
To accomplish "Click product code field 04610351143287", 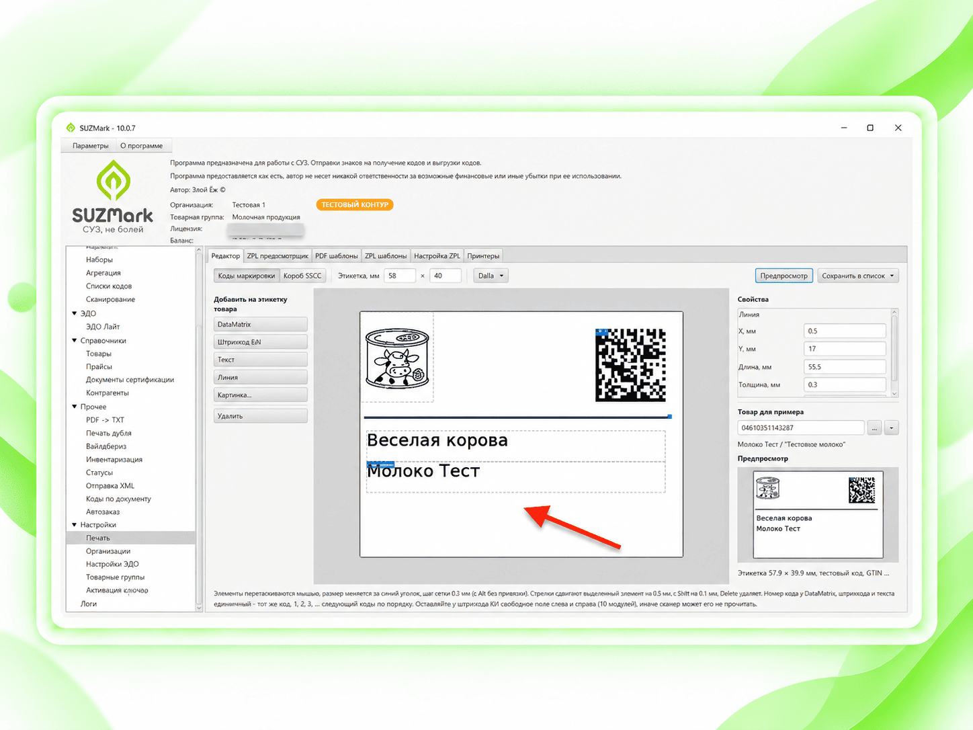I will click(800, 428).
